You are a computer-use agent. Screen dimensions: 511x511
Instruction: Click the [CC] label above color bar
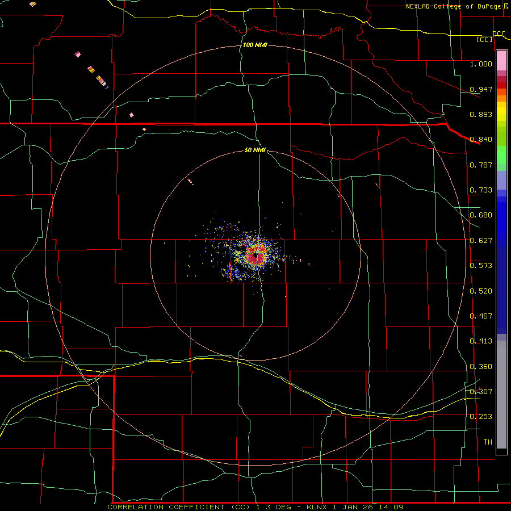coord(484,39)
